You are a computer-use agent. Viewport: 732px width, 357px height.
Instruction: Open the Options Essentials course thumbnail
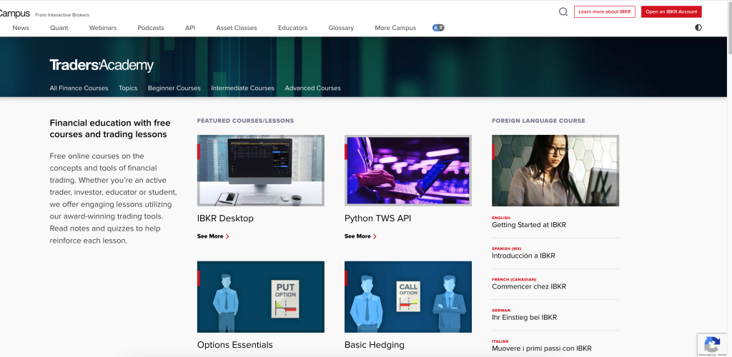[x=260, y=296]
